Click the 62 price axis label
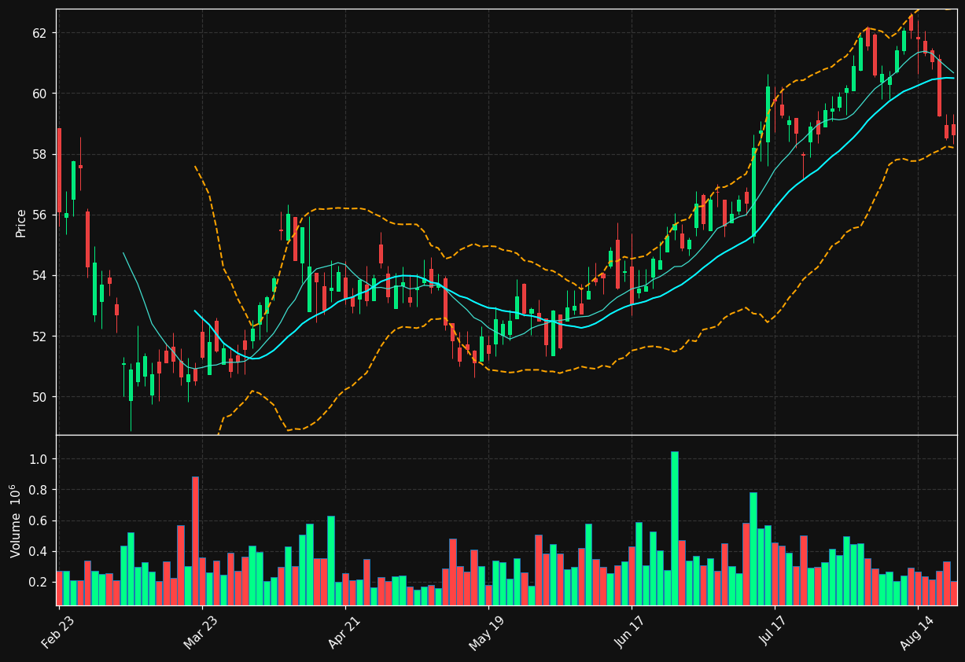This screenshot has height=662, width=965. [x=40, y=33]
